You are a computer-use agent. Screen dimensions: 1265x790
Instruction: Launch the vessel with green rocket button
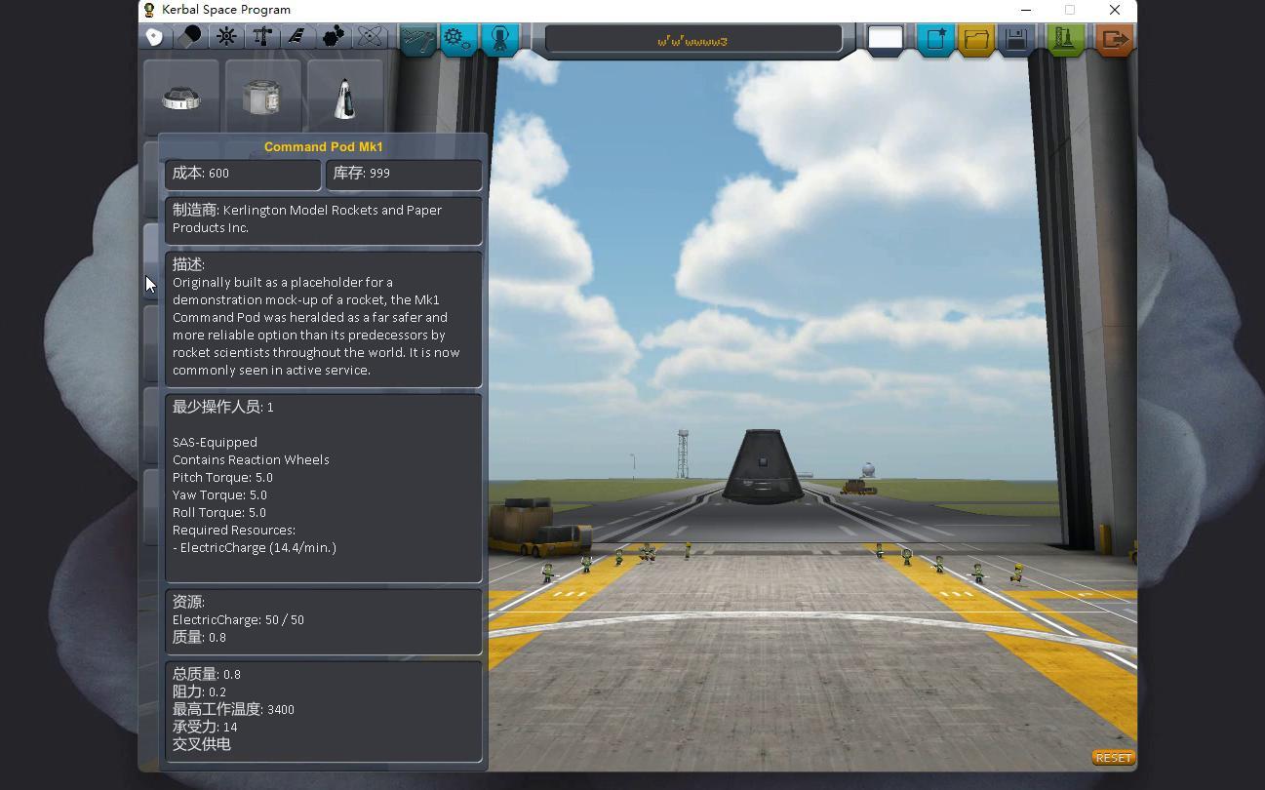(x=1065, y=39)
